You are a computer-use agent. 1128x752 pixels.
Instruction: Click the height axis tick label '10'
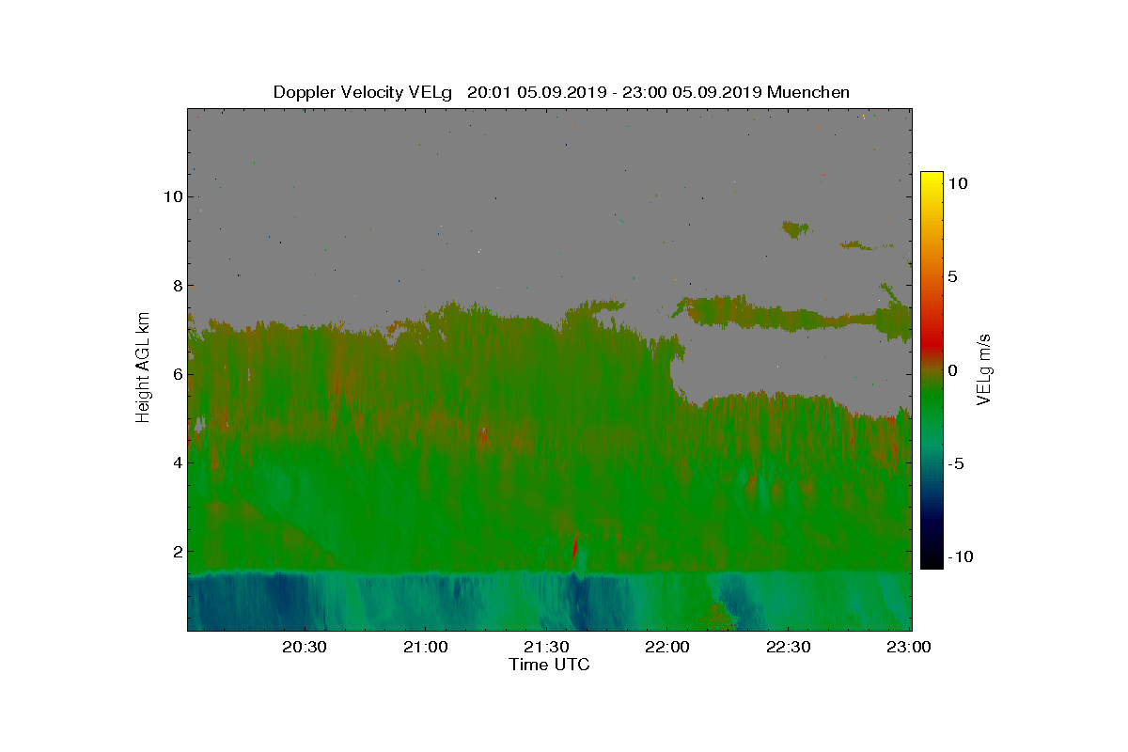pos(171,196)
